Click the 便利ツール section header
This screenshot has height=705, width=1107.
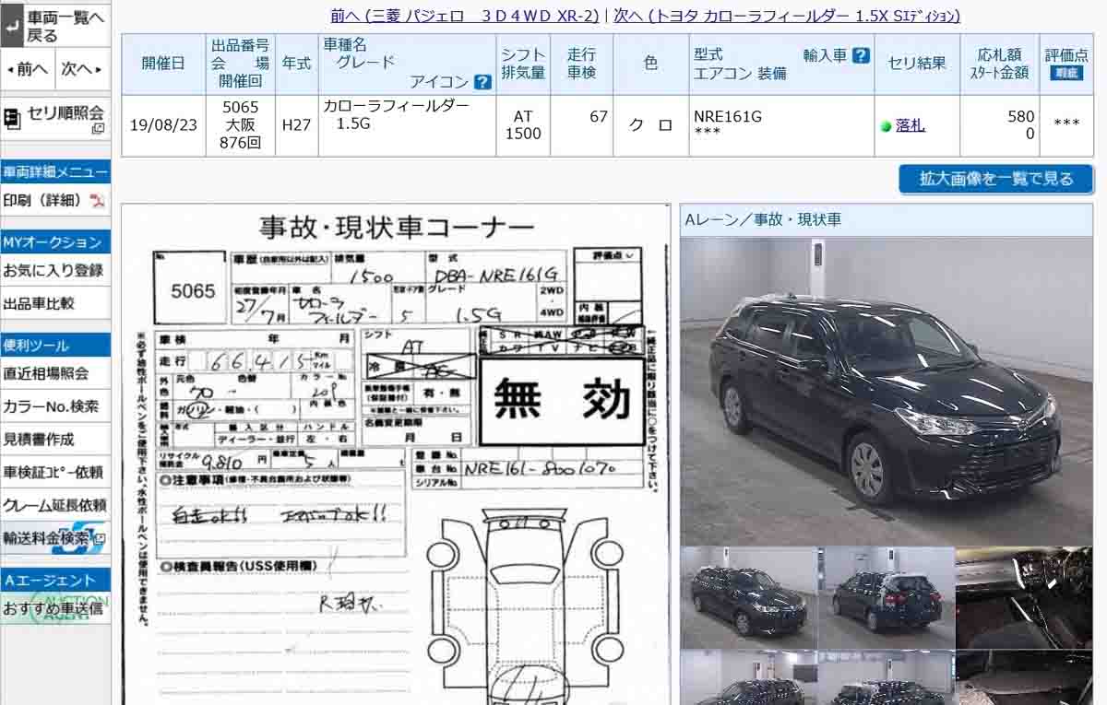click(x=55, y=346)
